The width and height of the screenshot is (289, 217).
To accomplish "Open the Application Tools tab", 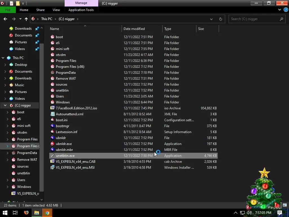I will click(x=81, y=10).
